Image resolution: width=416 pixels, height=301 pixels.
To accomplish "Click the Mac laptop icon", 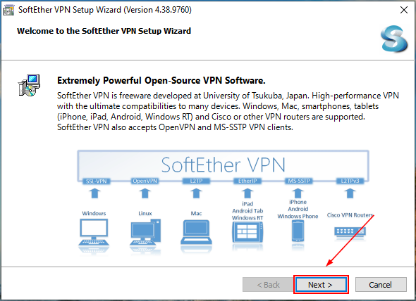I will pyautogui.click(x=196, y=232).
